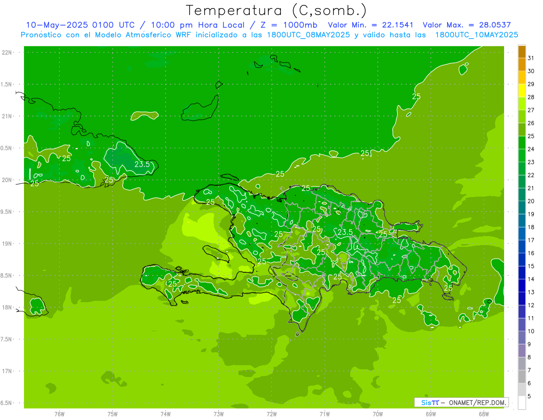Click the '21N' latitude axis label
Image resolution: width=543 pixels, height=420 pixels.
tap(7, 116)
